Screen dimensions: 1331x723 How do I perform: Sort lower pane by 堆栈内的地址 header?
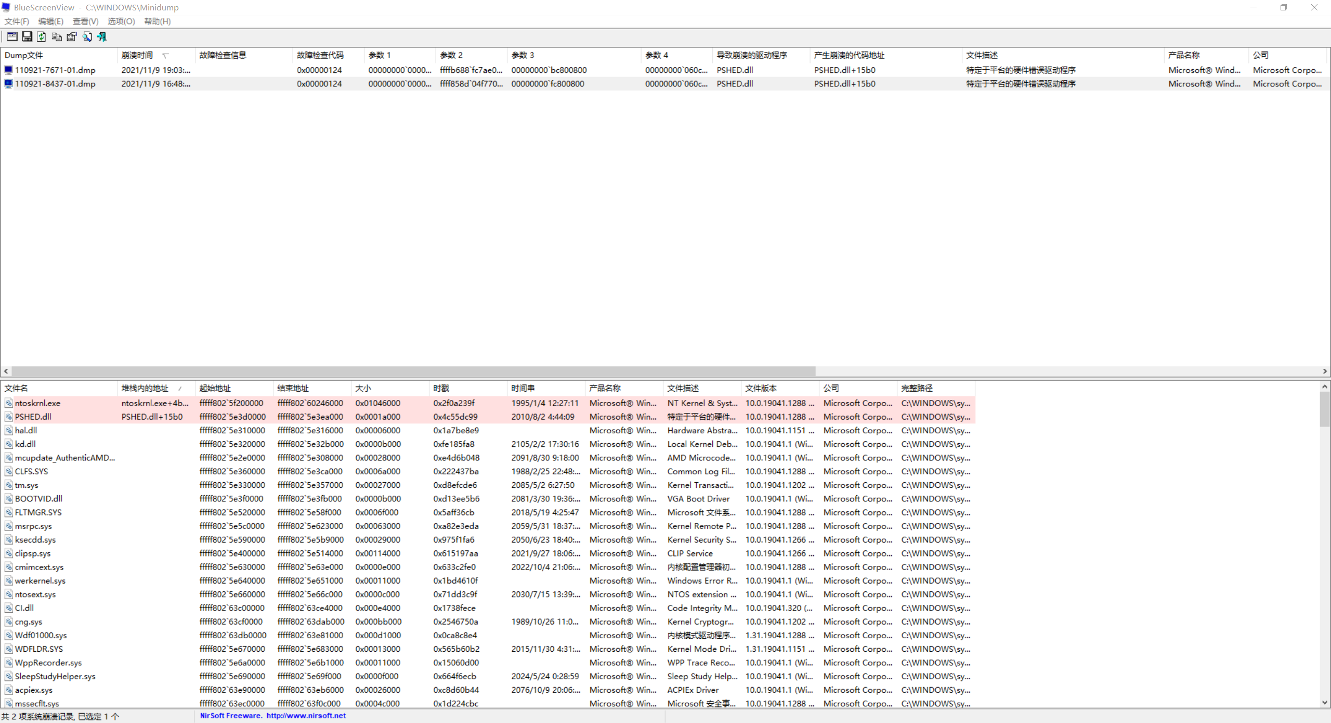[156, 388]
